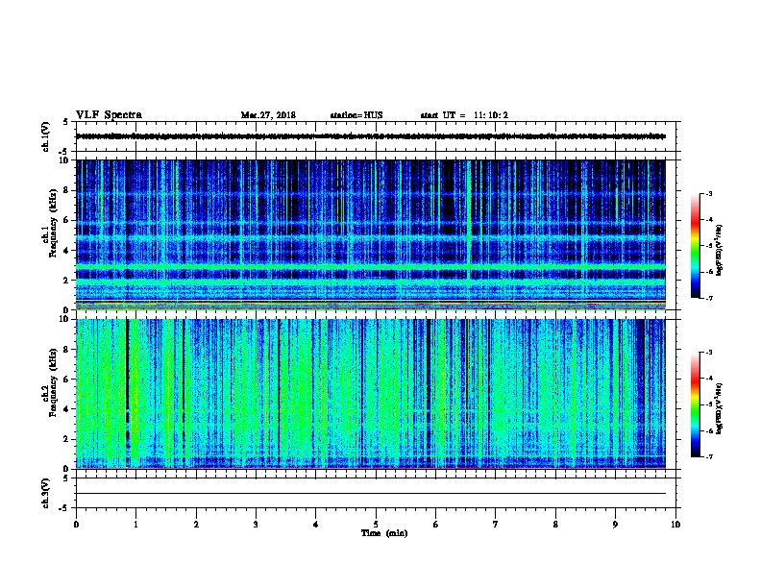The height and width of the screenshot is (588, 761).
Task: Click time axis tick label '5'
Action: coord(376,524)
